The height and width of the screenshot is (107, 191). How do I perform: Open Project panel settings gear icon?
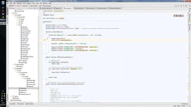tap(35, 8)
